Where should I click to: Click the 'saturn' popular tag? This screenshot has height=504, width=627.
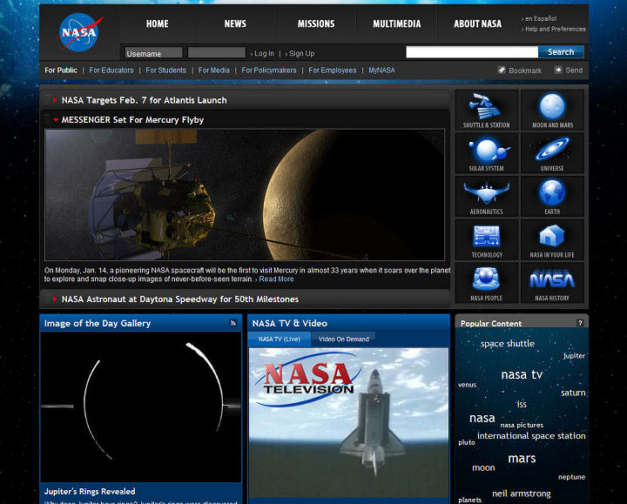click(x=573, y=393)
